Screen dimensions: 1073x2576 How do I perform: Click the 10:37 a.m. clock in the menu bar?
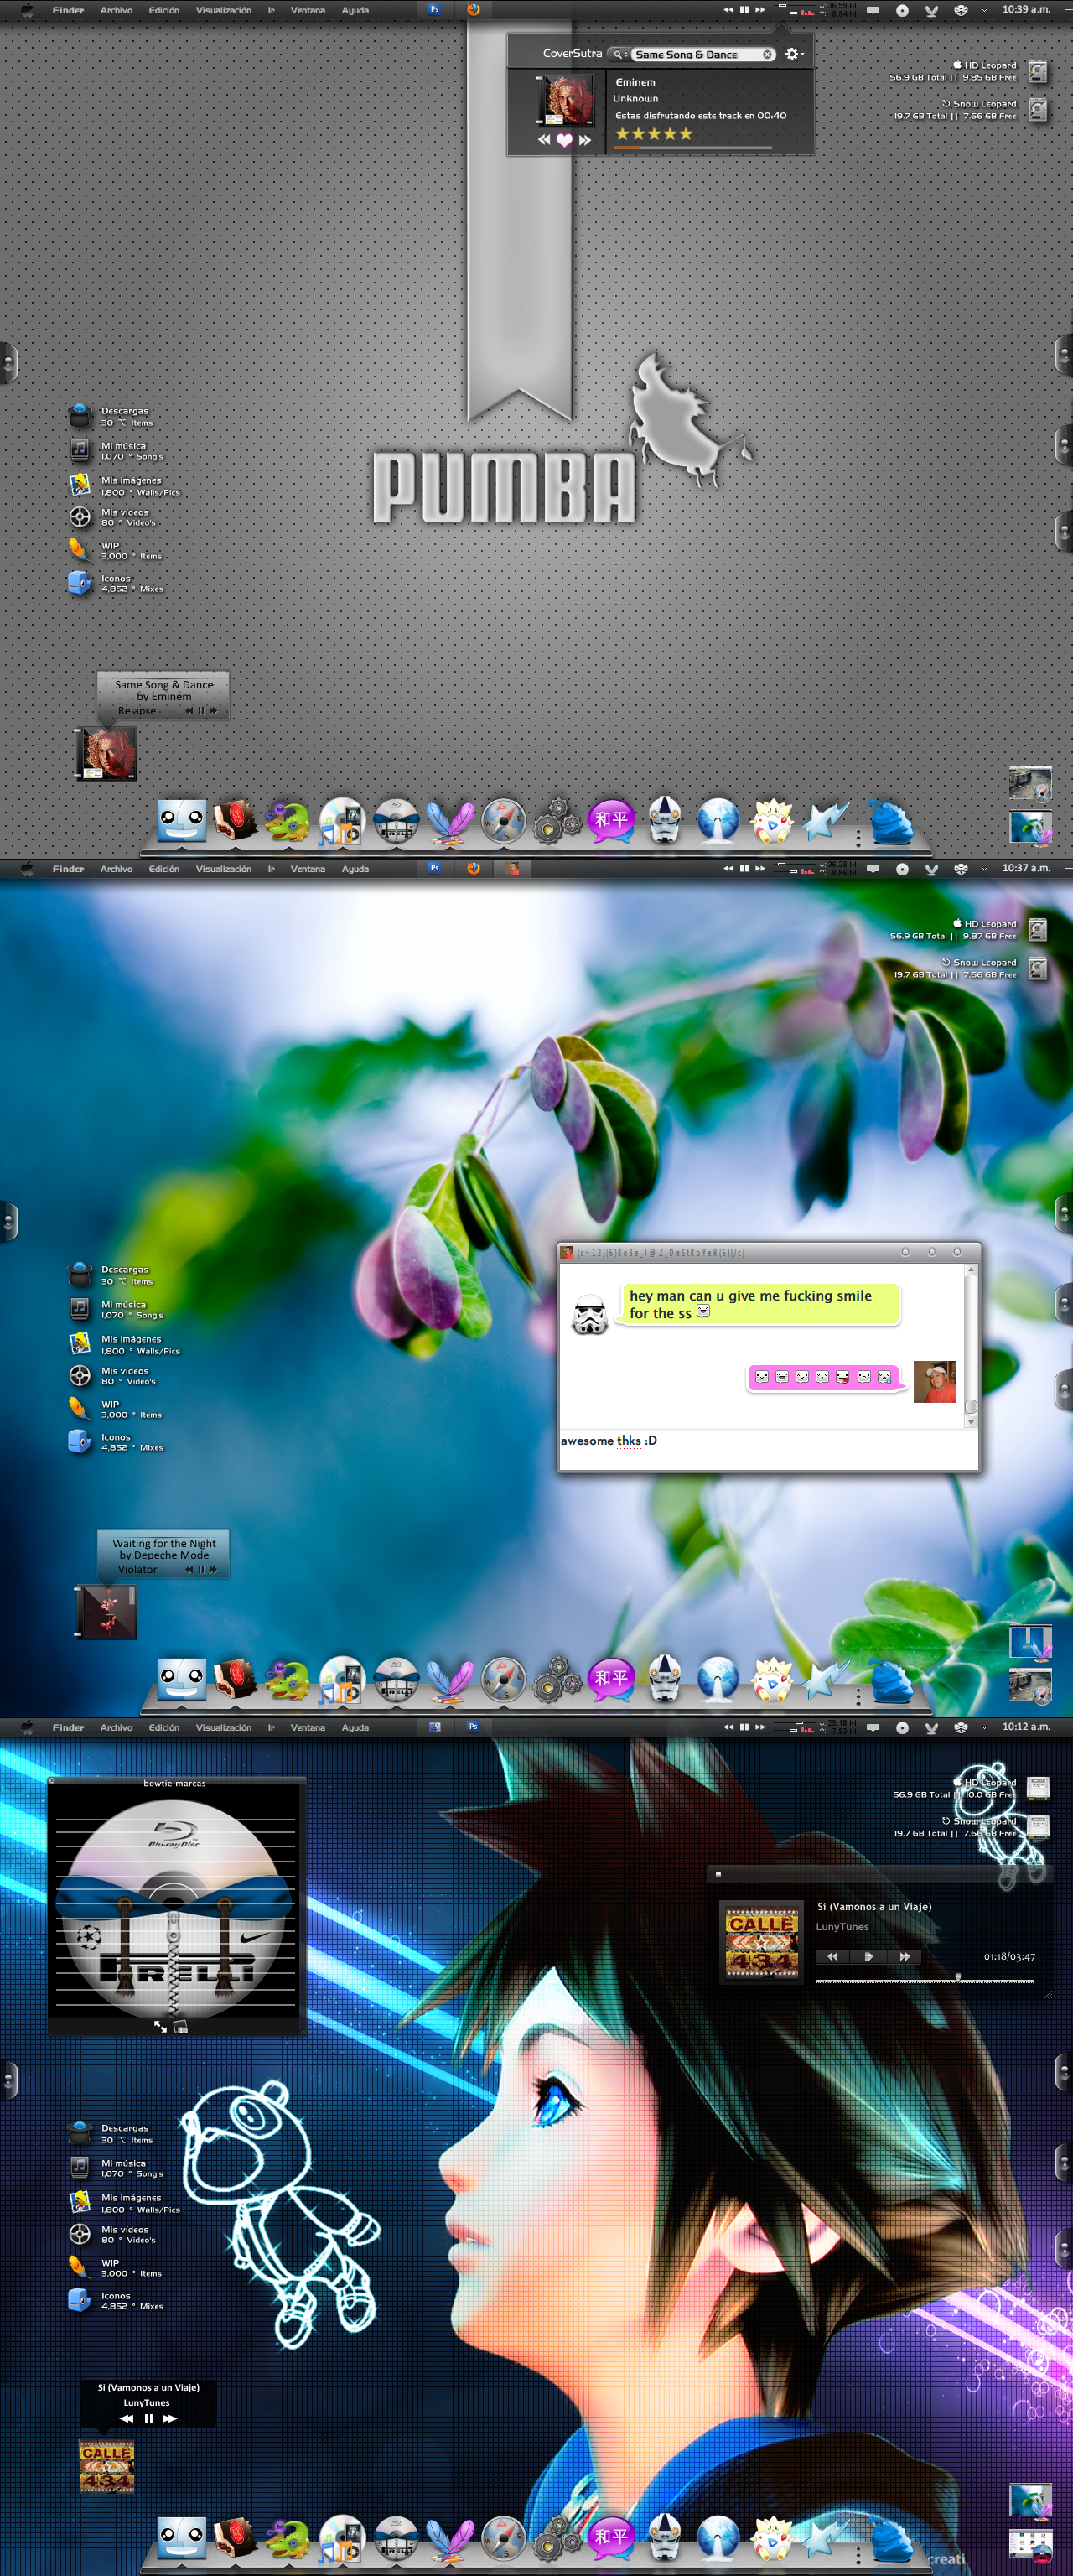(1026, 868)
